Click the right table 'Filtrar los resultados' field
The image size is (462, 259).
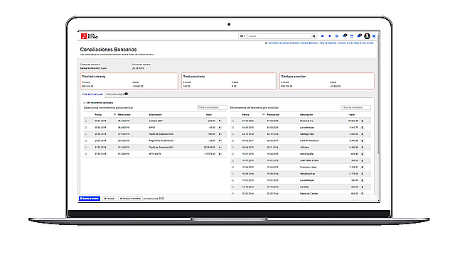coord(355,108)
